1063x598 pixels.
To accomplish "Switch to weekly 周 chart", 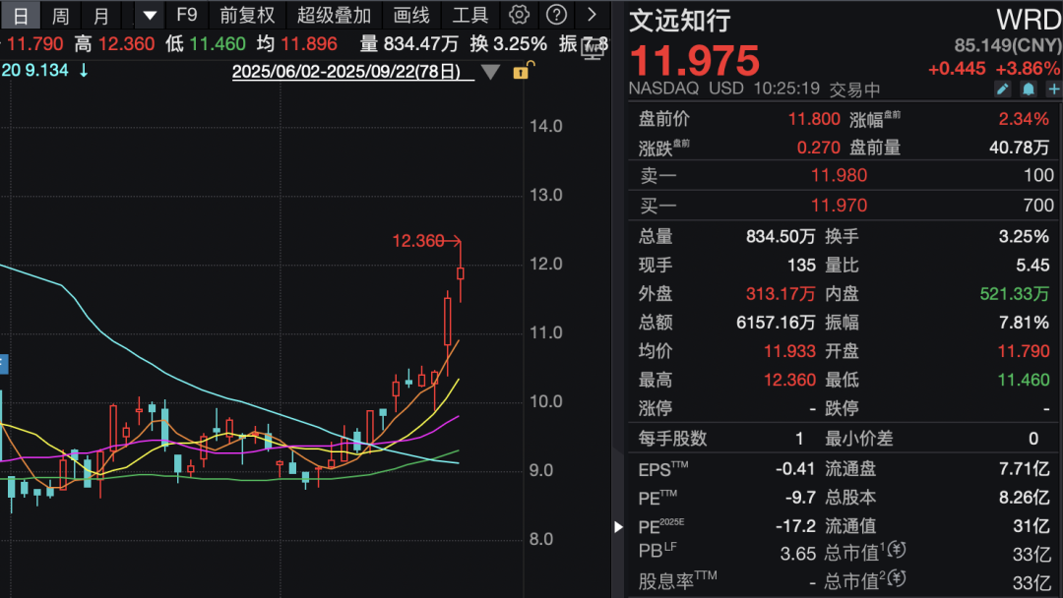I will [60, 15].
